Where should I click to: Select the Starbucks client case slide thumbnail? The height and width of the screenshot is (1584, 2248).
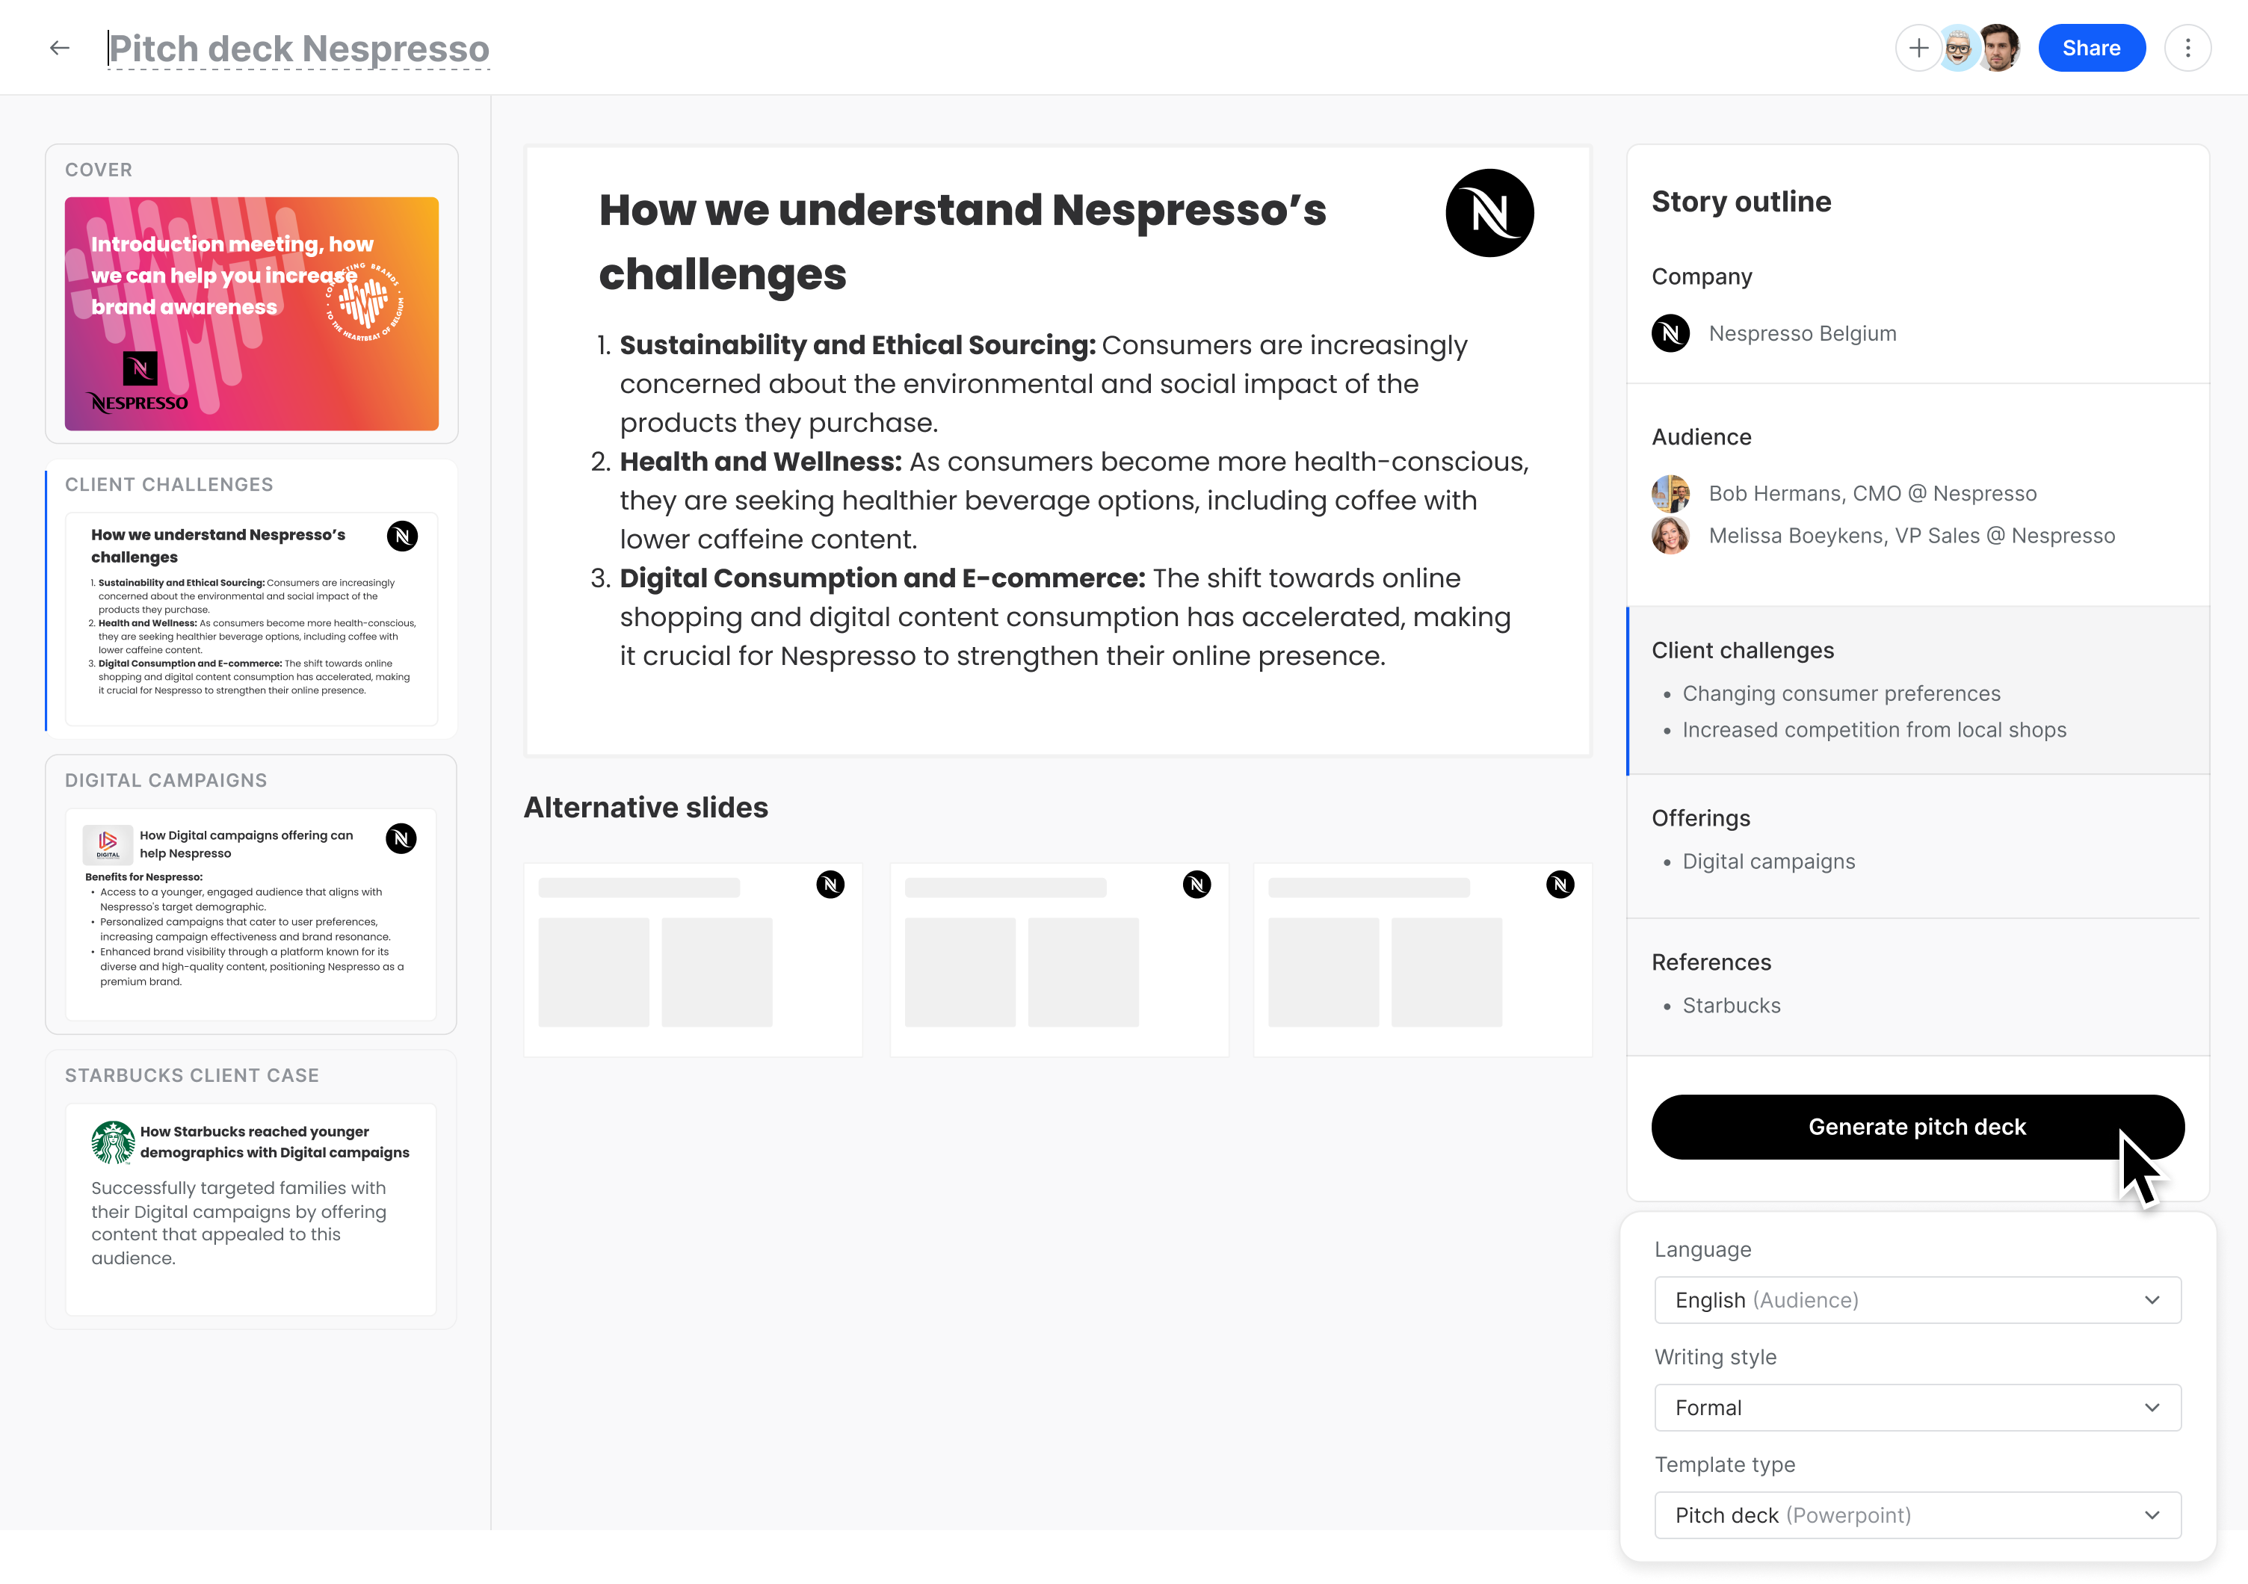(x=250, y=1209)
